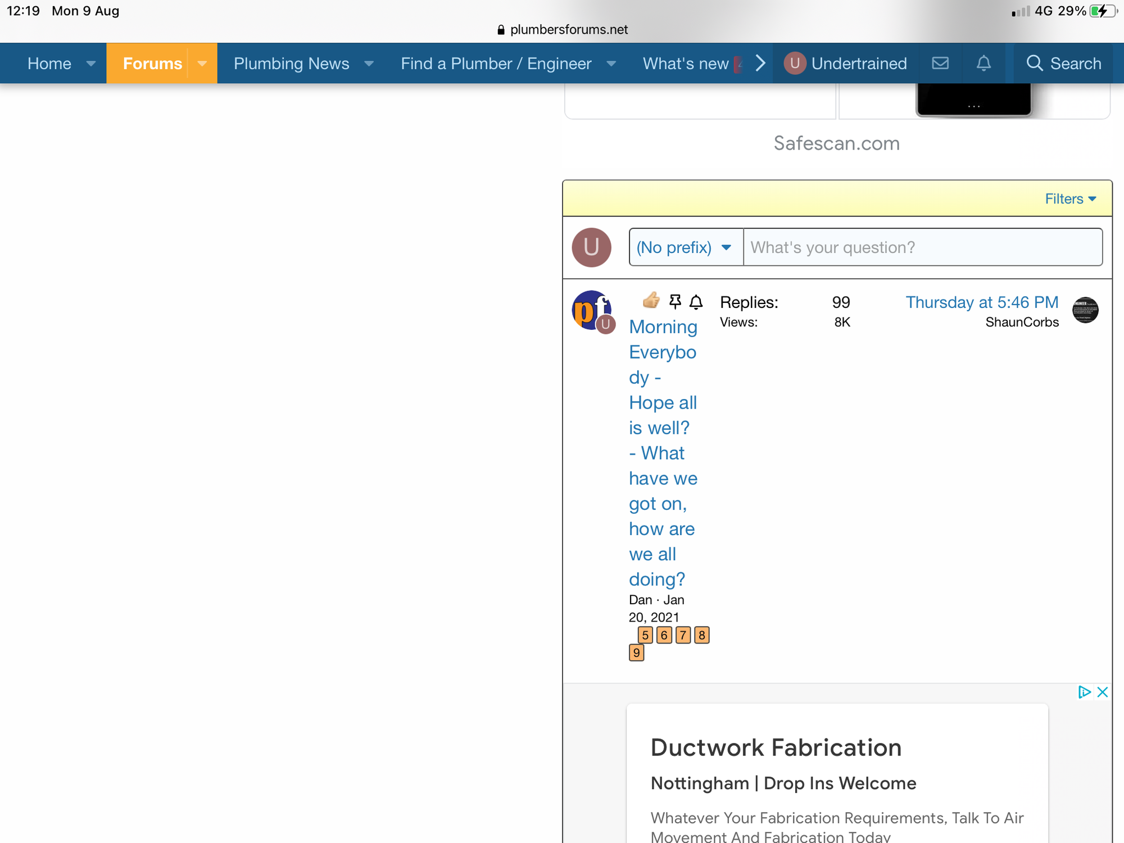This screenshot has width=1124, height=843.
Task: Expand the Forums dropdown arrow
Action: coord(202,64)
